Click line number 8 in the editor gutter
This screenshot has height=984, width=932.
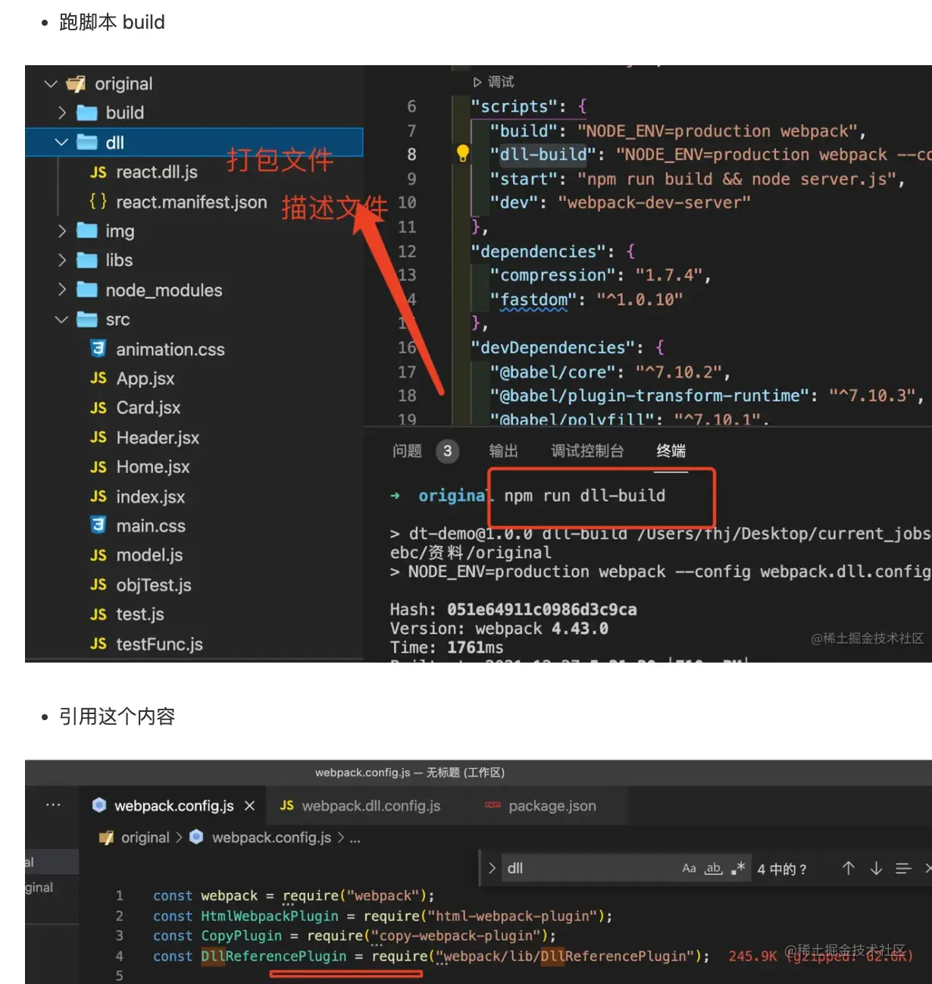point(411,155)
